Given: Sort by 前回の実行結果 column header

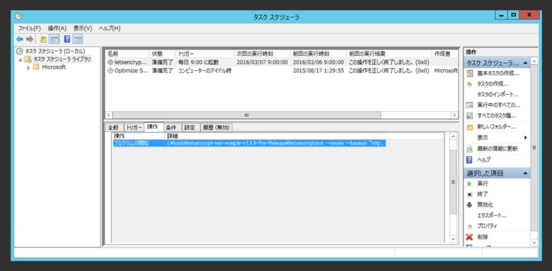Looking at the screenshot, I should tap(389, 54).
